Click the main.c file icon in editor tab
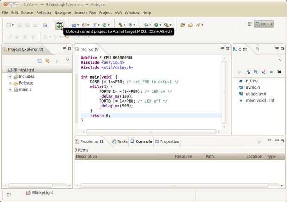The image size is (287, 202). point(77,49)
